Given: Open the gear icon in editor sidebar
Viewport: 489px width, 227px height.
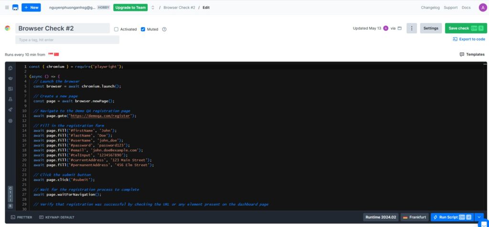Looking at the screenshot, I should 10,121.
